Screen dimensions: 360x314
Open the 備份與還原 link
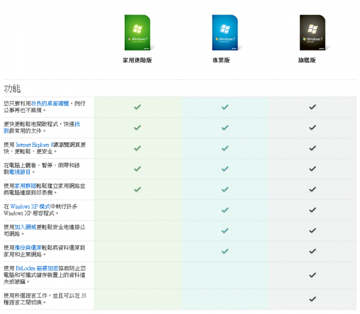28,247
